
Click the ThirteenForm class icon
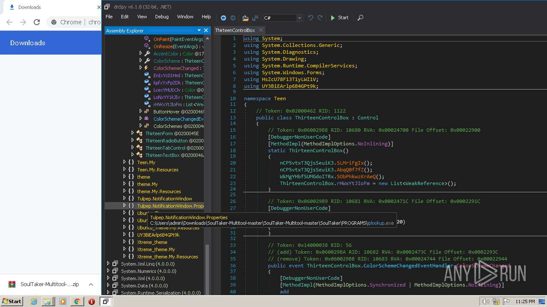tap(139, 133)
